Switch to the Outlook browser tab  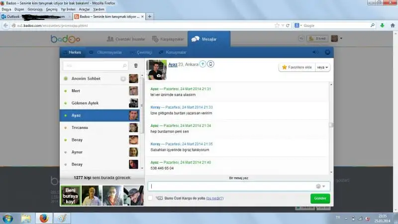pos(36,16)
